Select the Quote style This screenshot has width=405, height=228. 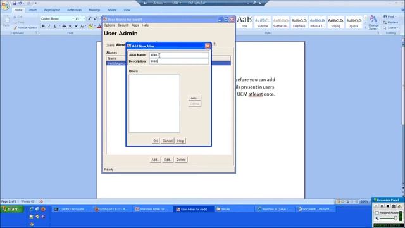click(354, 22)
